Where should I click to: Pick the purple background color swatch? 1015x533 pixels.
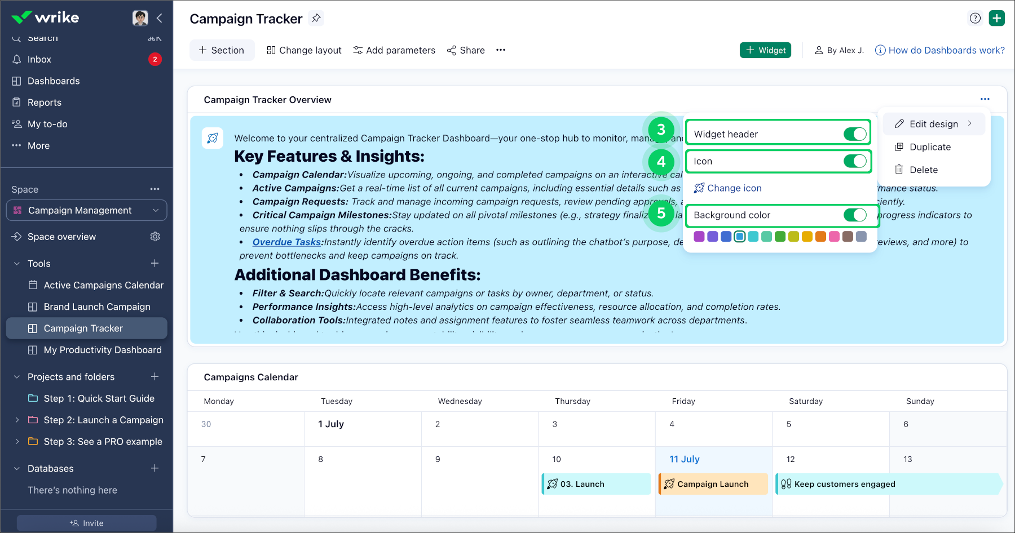coord(699,237)
